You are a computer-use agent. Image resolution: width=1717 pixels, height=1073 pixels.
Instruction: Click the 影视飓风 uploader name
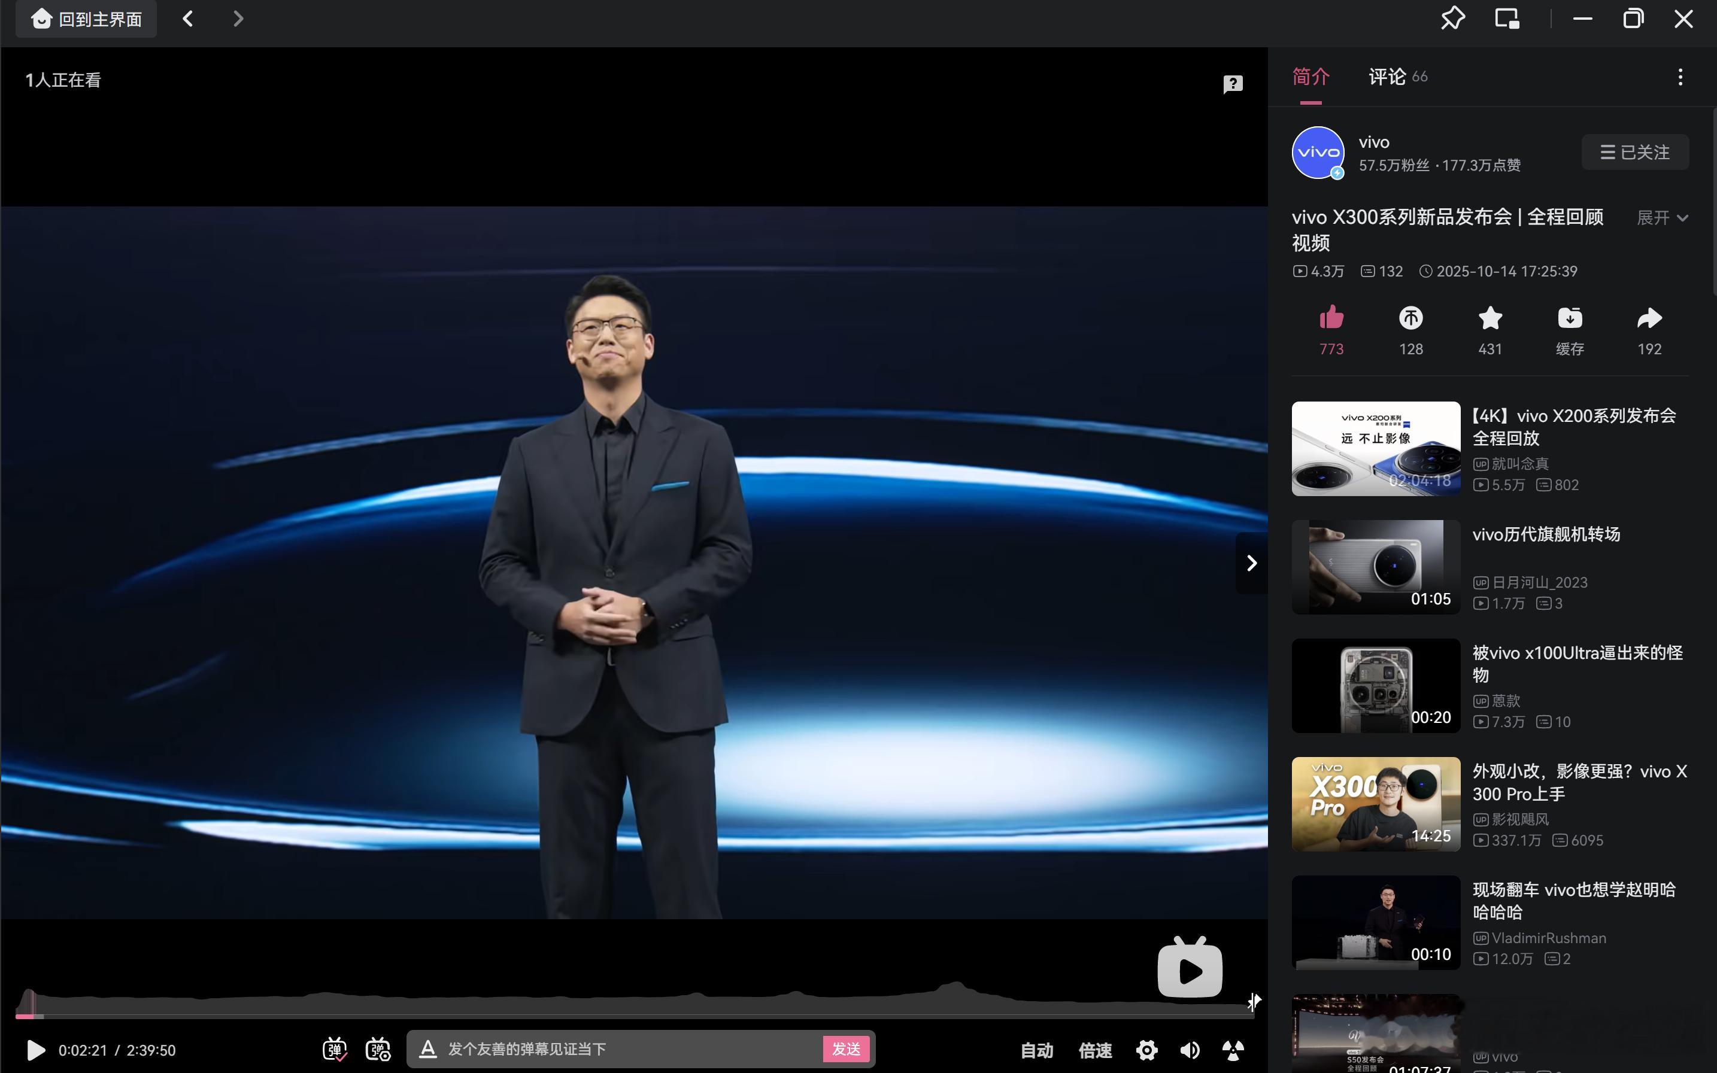1519,819
